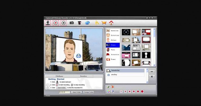Pick the fifth brush size dot
Screen dimensions: 201x106
click(138, 91)
